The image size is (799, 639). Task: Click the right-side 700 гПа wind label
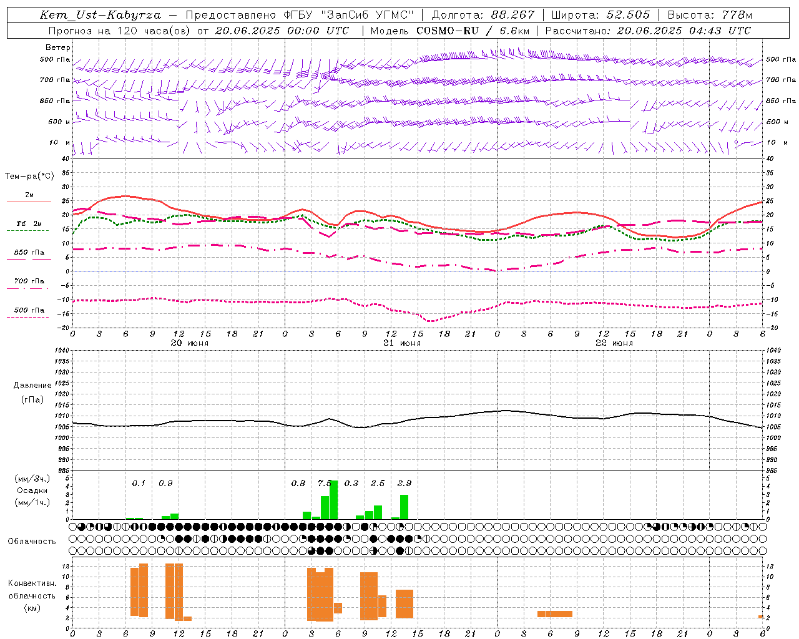781,80
